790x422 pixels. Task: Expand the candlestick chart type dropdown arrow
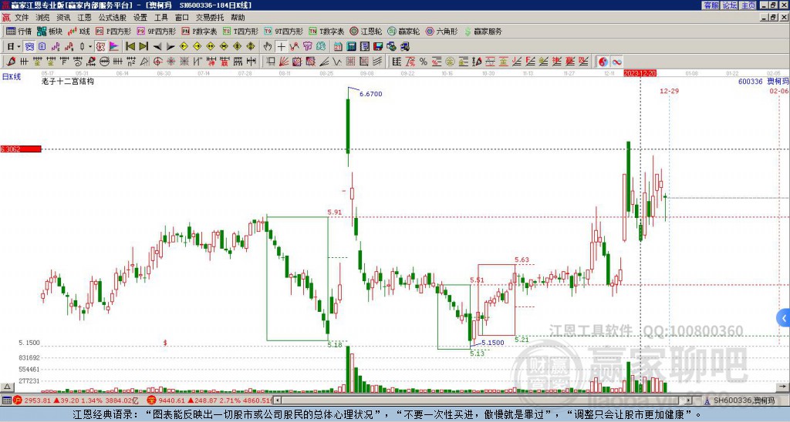[x=90, y=47]
